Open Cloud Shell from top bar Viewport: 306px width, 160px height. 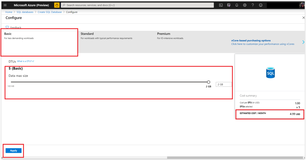221,5
